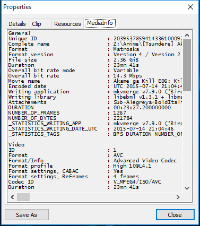Image resolution: width=200 pixels, height=226 pixels.
Task: Click the '_STATISTICS_TAGS' label
Action: click(34, 134)
